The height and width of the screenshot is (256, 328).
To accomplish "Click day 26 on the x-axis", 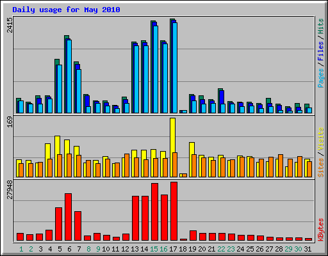I will click(x=259, y=249).
